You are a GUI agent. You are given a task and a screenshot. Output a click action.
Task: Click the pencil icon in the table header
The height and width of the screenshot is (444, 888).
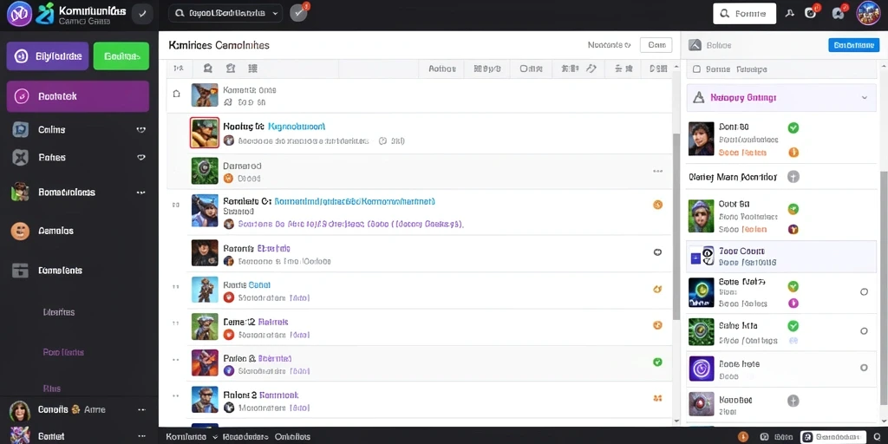tap(591, 69)
